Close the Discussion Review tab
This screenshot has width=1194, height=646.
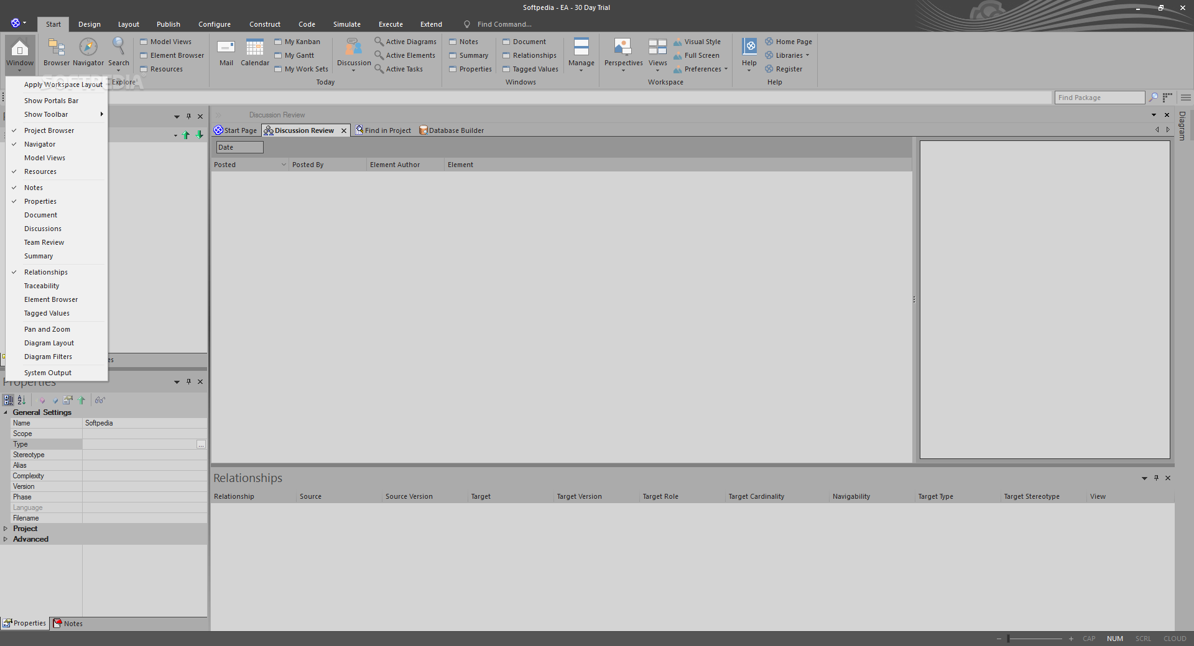click(343, 130)
